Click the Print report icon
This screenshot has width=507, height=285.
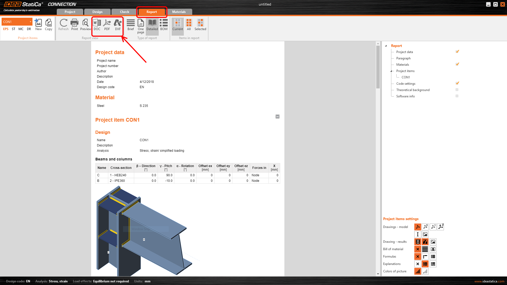(74, 25)
